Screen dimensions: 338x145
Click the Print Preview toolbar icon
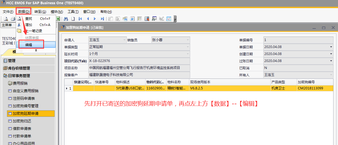pos(6,19)
